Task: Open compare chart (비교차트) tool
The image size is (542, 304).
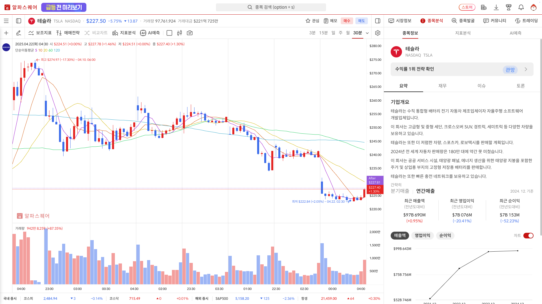Action: tap(96, 33)
